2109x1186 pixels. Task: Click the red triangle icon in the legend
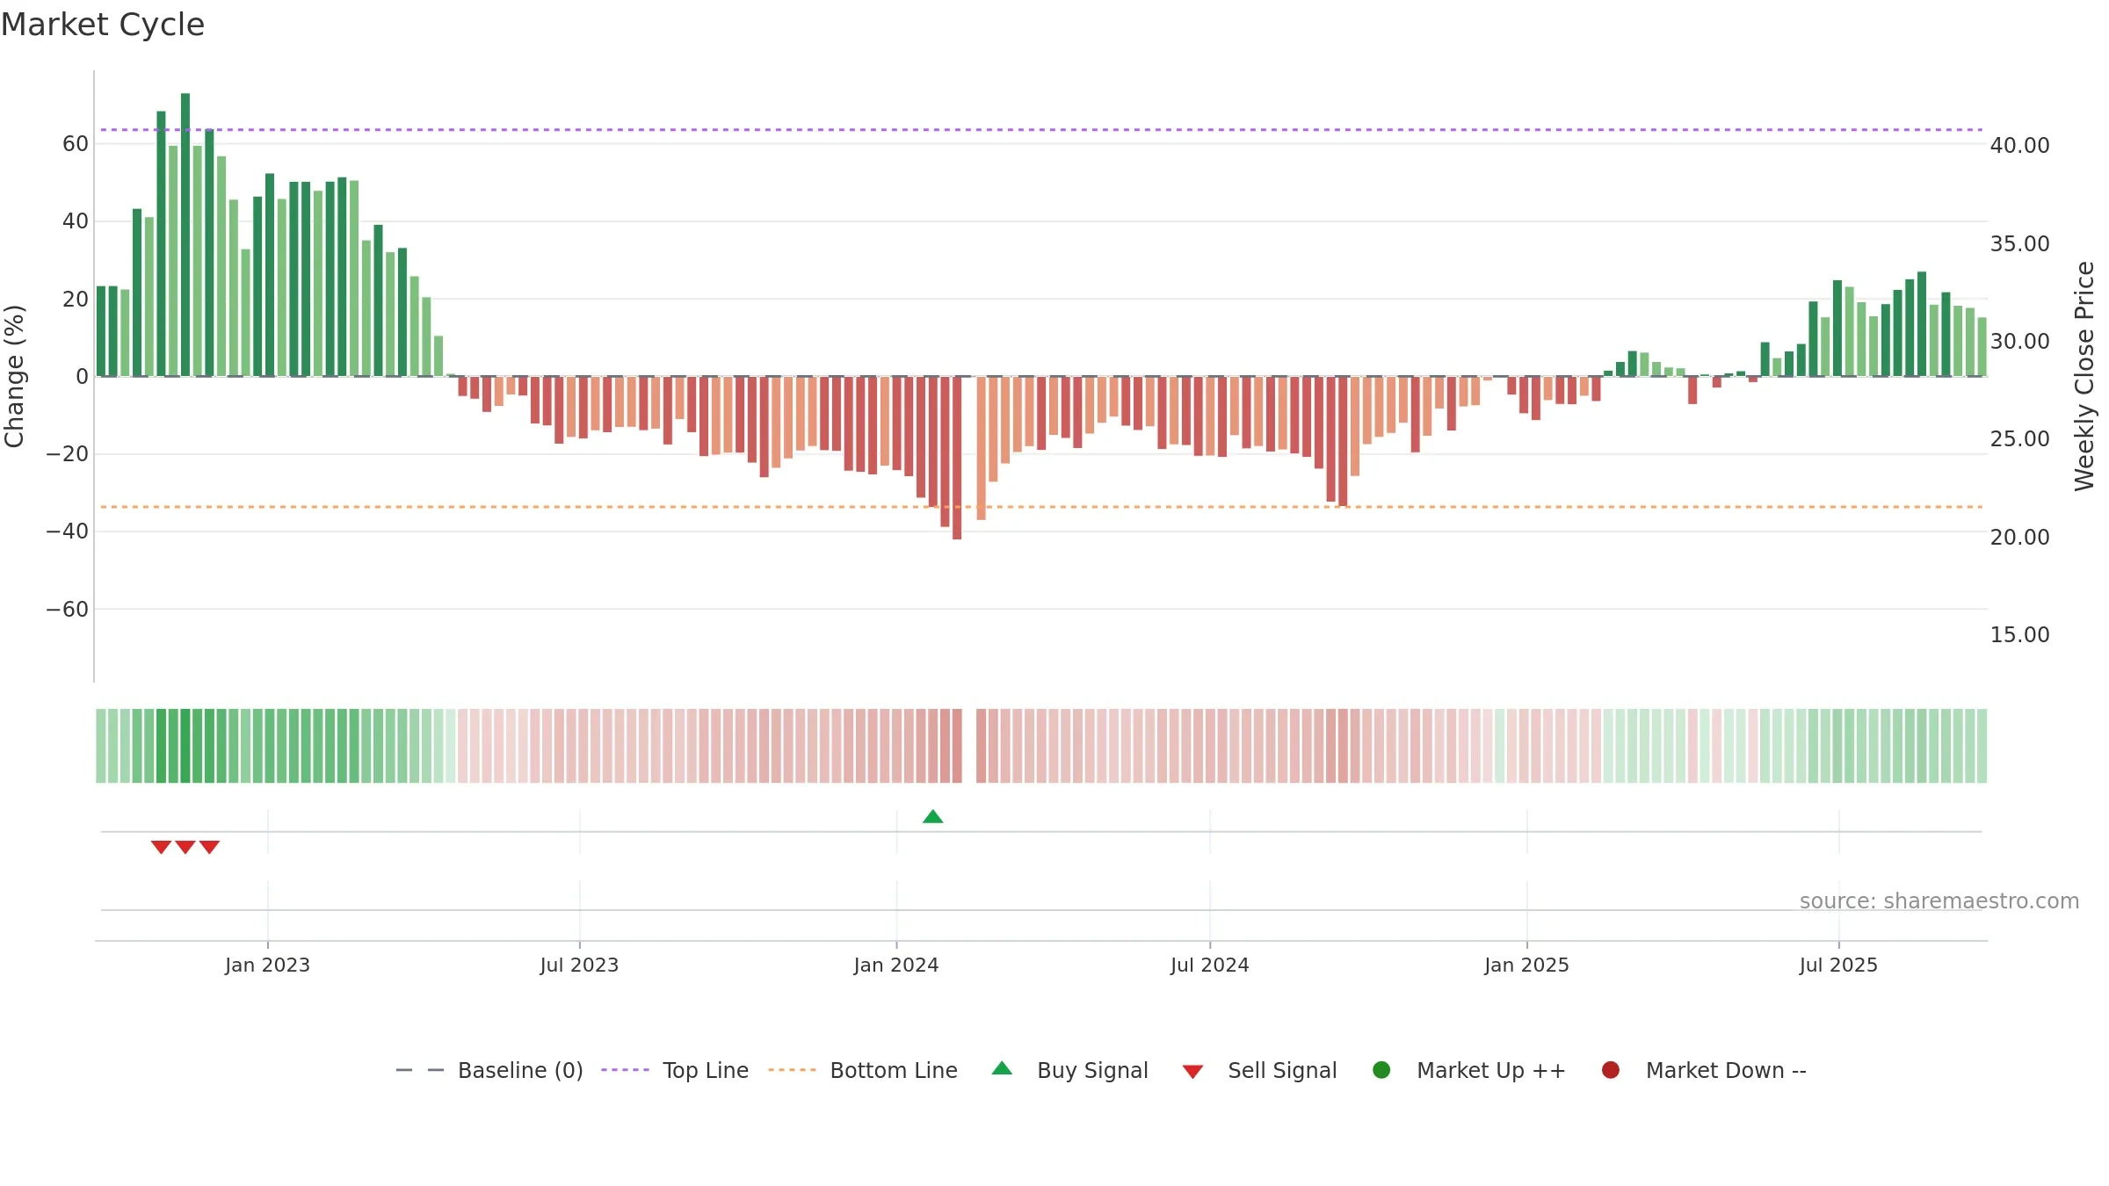pyautogui.click(x=1192, y=1072)
